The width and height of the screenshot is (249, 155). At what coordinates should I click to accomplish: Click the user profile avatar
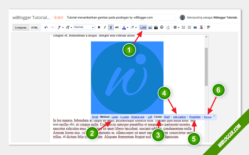(x=182, y=17)
